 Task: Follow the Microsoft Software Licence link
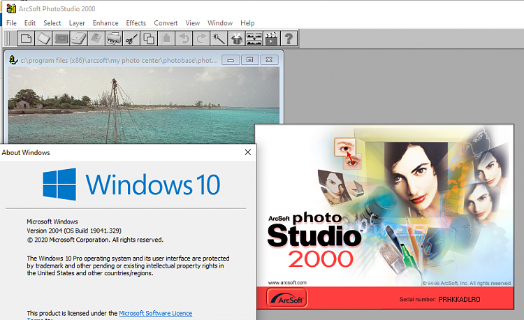click(155, 313)
